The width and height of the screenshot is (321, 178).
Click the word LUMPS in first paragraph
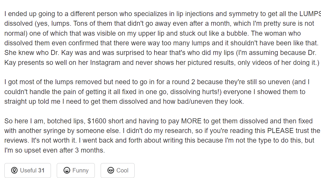[x=310, y=14]
